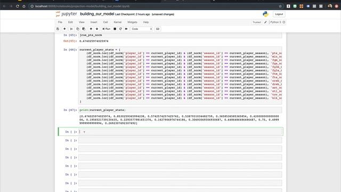Select the current_player_stats code cell In [46]
The image size is (341, 192).
pos(180,75)
